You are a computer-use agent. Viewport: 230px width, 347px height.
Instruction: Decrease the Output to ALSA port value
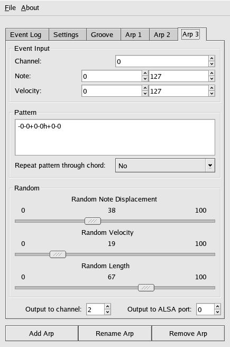[x=218, y=312]
